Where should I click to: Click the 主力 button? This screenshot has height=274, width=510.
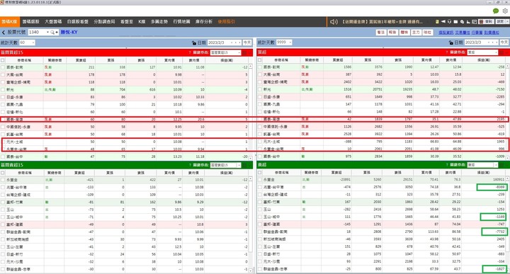point(416,33)
